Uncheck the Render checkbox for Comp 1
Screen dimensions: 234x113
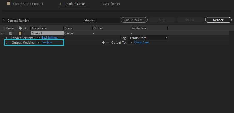coord(11,33)
